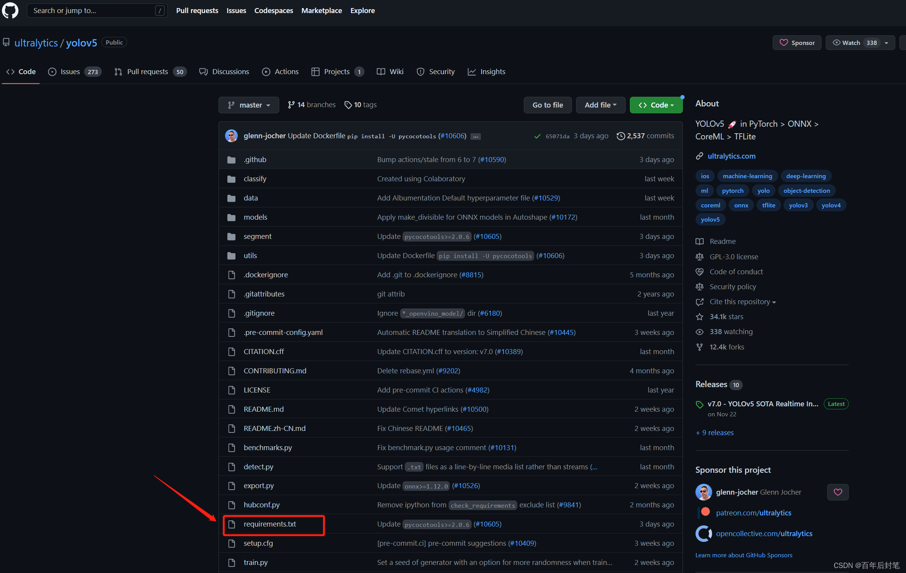Switch to the Issues tab
The height and width of the screenshot is (573, 906).
click(x=75, y=72)
